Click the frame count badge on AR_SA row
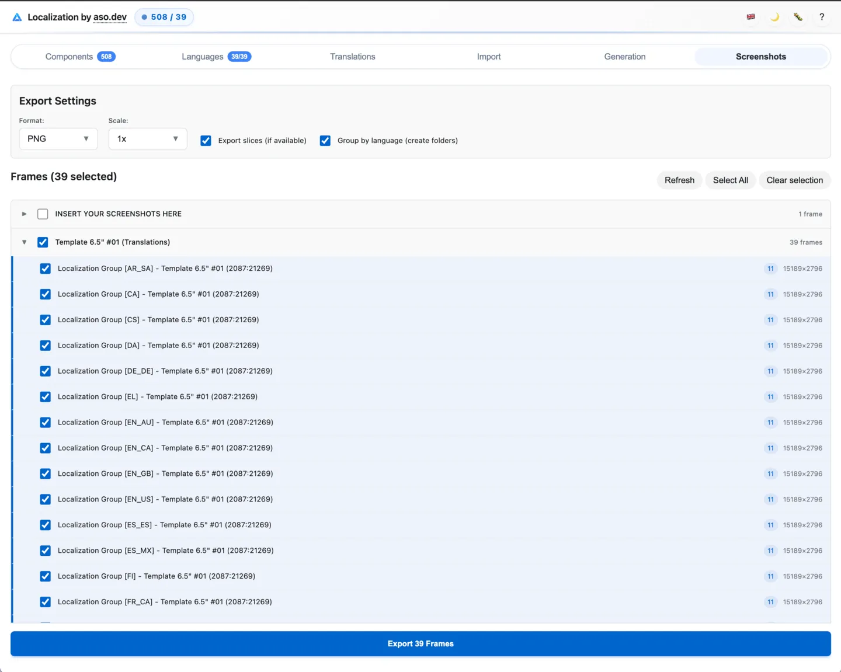The width and height of the screenshot is (841, 672). 770,269
